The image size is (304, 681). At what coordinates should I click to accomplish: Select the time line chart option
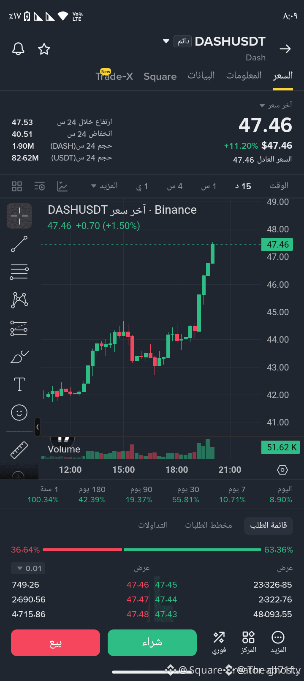279,186
